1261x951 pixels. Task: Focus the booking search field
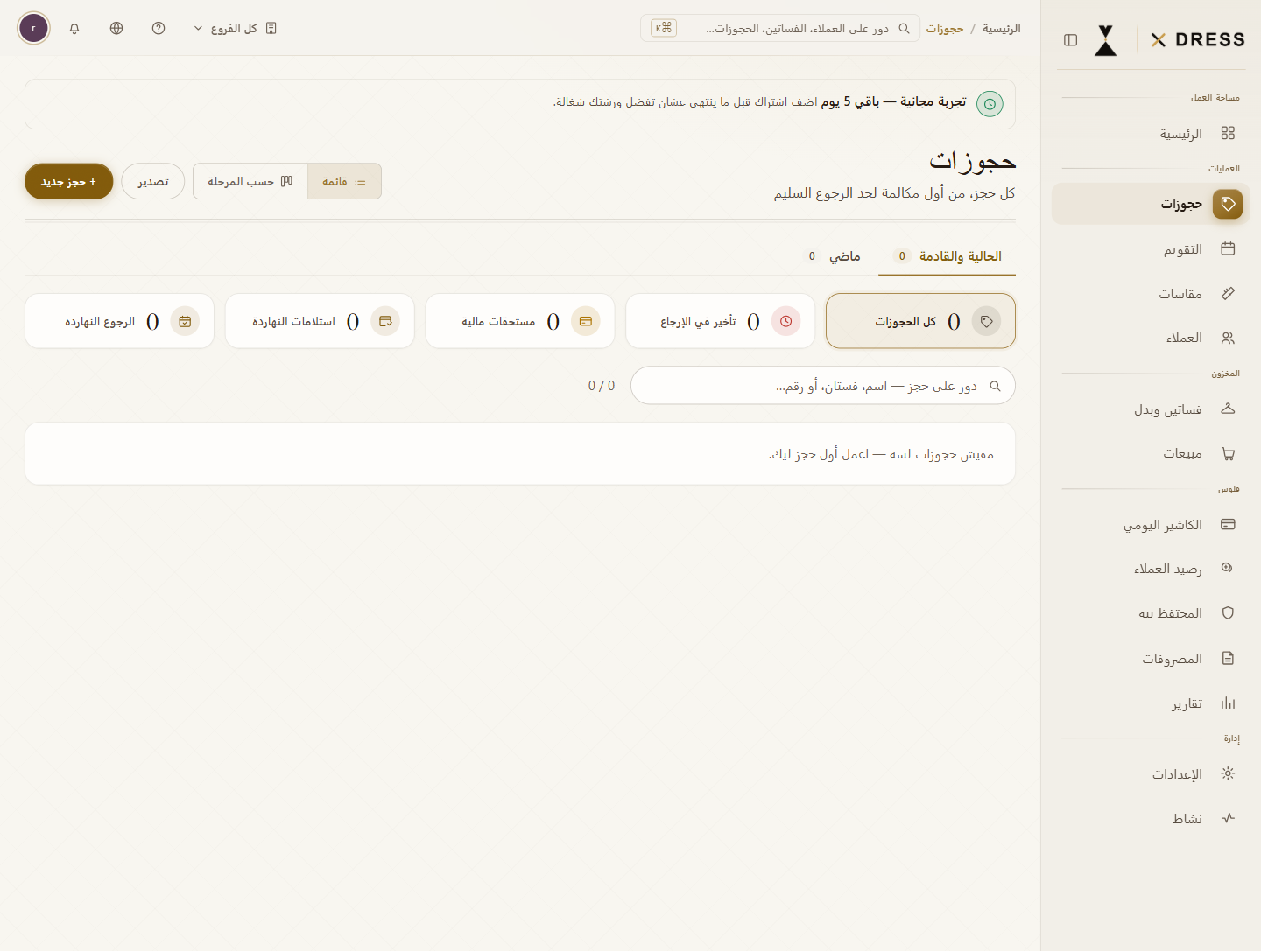823,386
